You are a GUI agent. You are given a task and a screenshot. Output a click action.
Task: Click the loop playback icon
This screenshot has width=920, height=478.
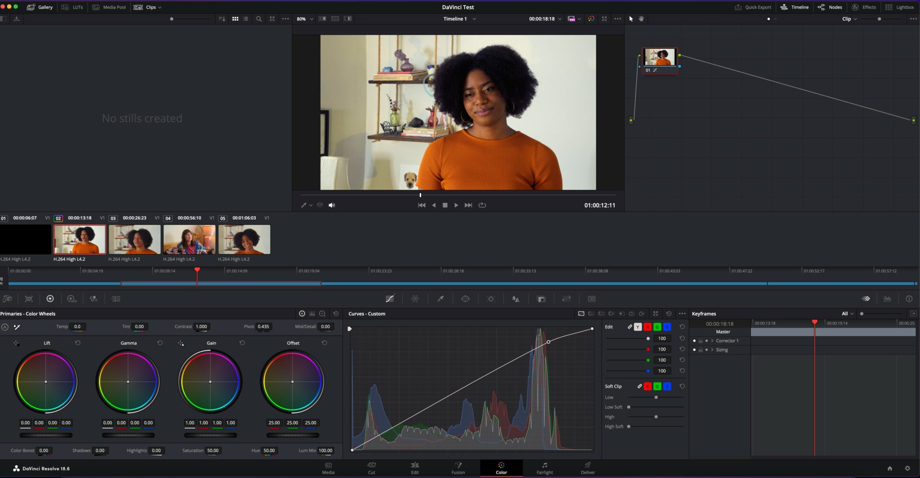482,205
